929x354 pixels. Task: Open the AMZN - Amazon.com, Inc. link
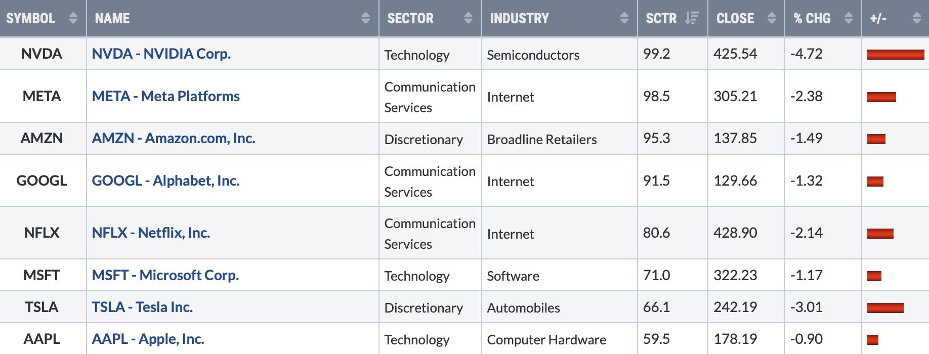(x=174, y=138)
